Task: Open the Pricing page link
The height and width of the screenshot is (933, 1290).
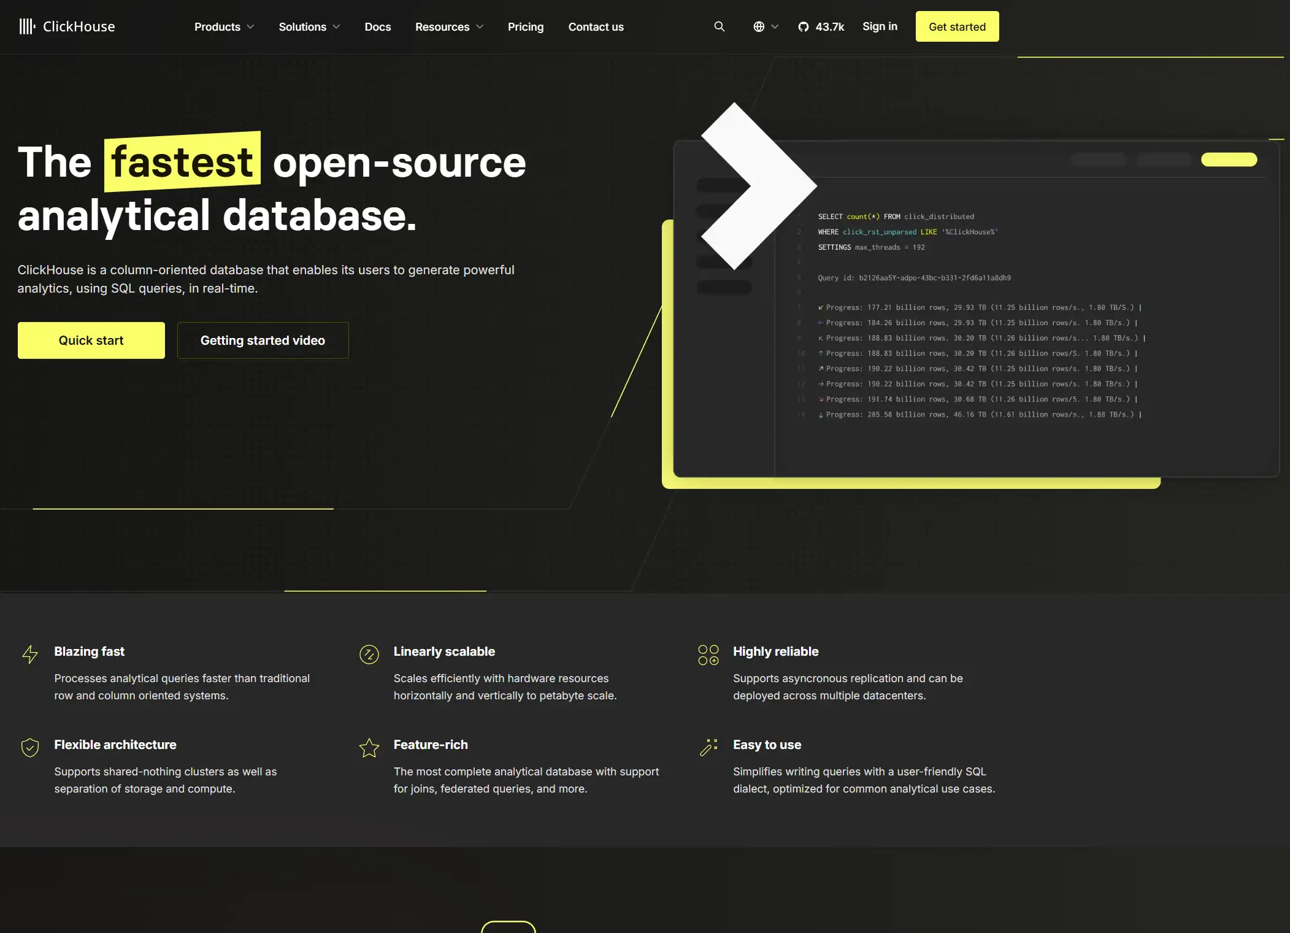Action: pos(525,27)
